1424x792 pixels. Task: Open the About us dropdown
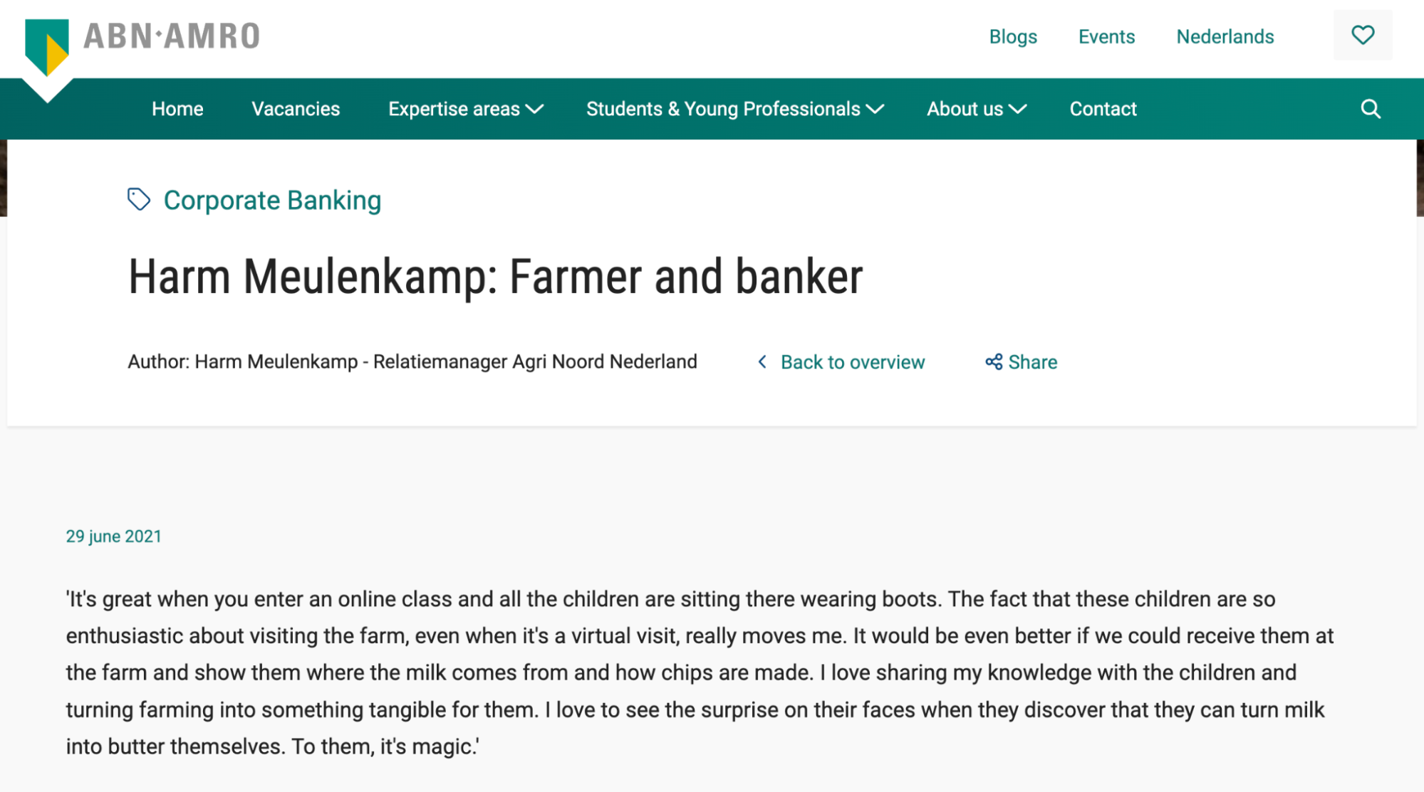pos(976,109)
